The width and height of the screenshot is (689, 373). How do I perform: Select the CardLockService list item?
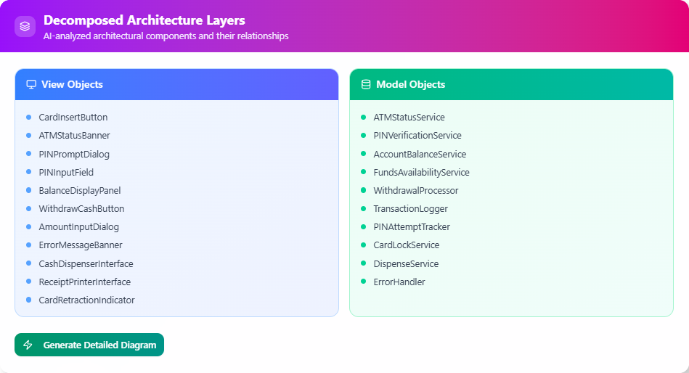pyautogui.click(x=406, y=245)
